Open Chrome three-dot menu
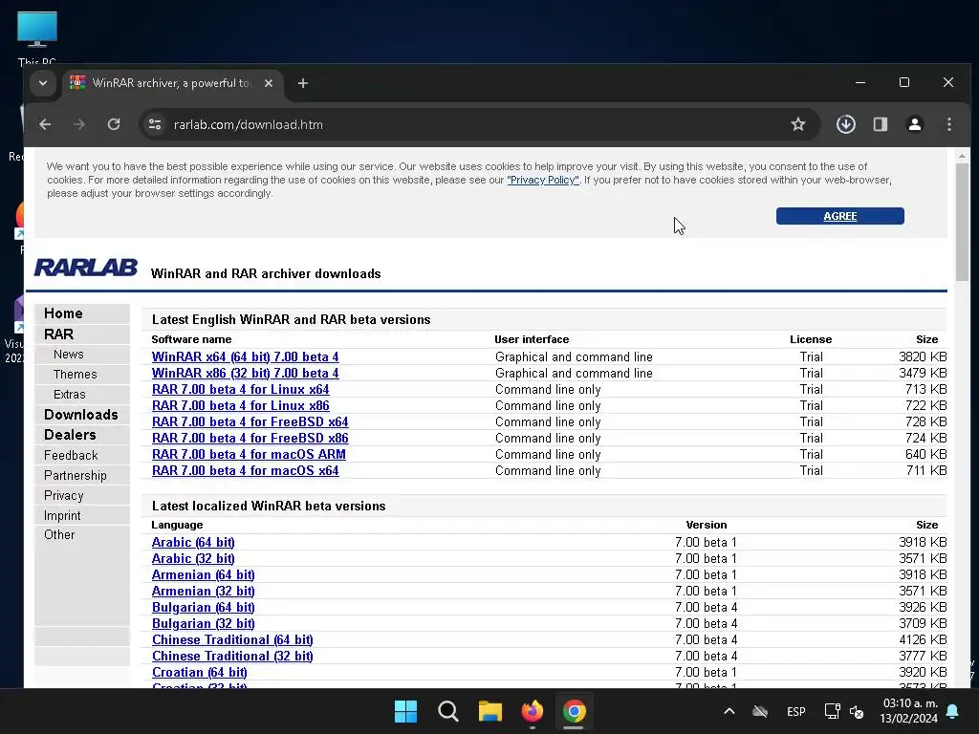979x734 pixels. [x=949, y=124]
